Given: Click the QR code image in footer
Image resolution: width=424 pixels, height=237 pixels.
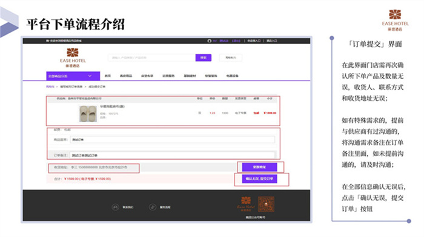Looking at the screenshot, I should coord(266,204).
